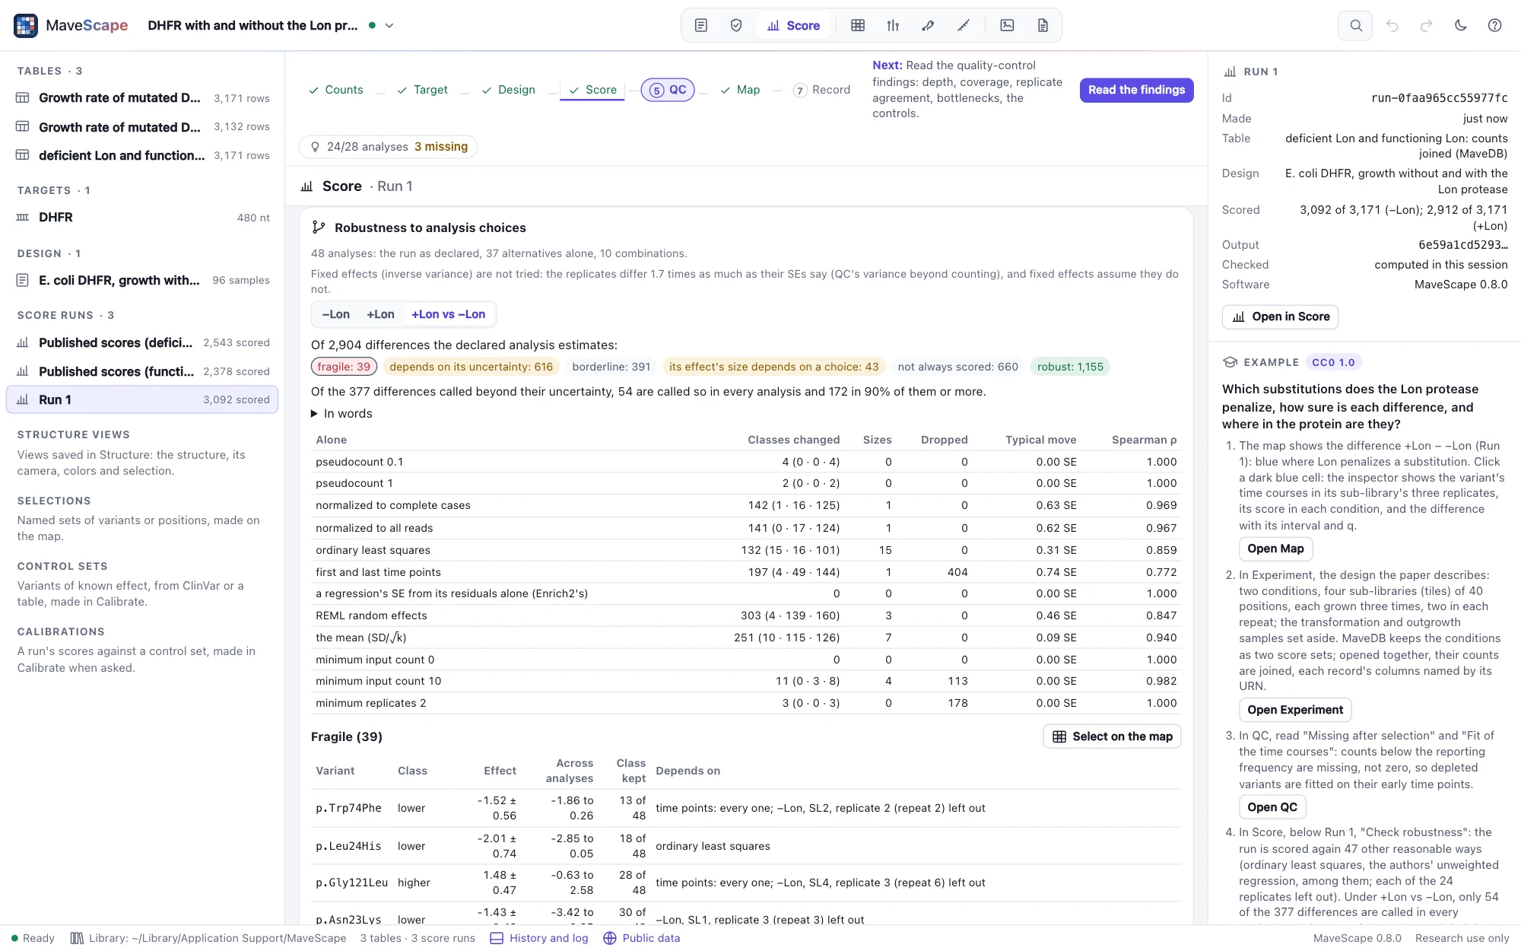Screen dimensions: 1521x951
Task: Click "Select on the map" button
Action: (1112, 736)
